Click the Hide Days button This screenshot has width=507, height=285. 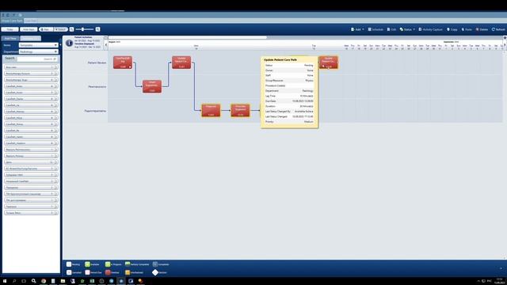29,29
